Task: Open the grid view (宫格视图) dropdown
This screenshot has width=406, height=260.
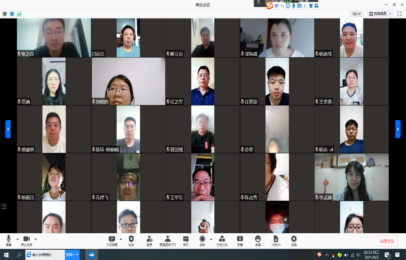Action: [380, 14]
